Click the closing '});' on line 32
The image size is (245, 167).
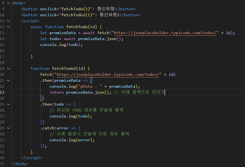(x=43, y=146)
